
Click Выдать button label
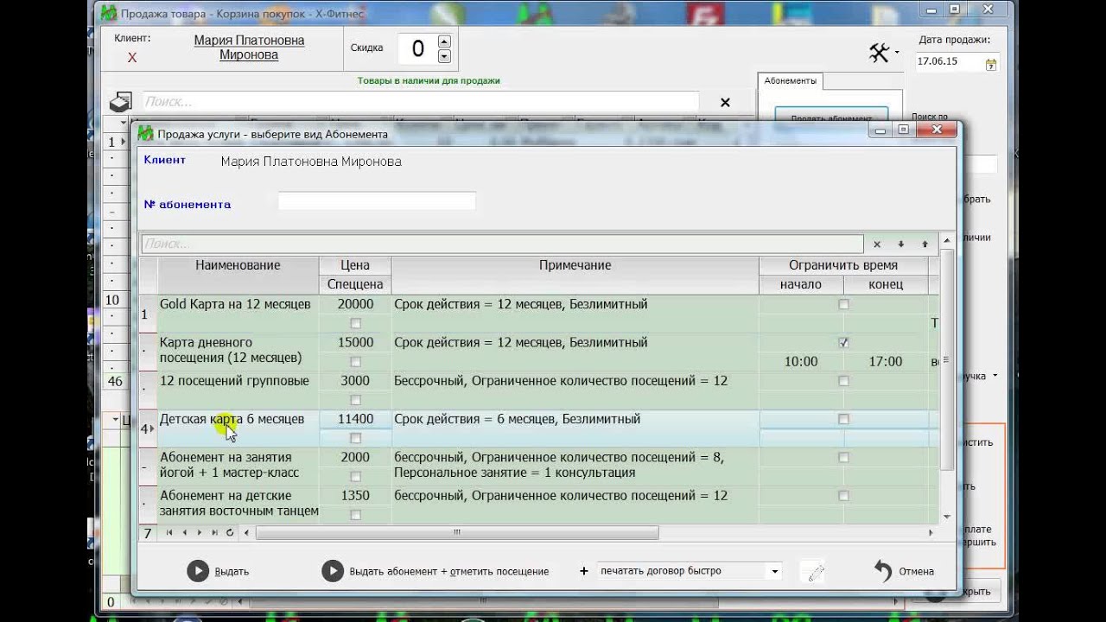click(232, 572)
